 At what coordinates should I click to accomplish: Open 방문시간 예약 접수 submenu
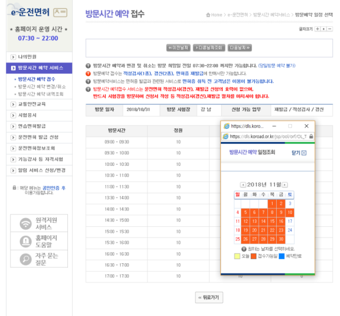click(36, 79)
